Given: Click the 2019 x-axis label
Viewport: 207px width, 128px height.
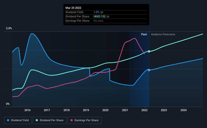Looking at the screenshot, I should [86, 110].
